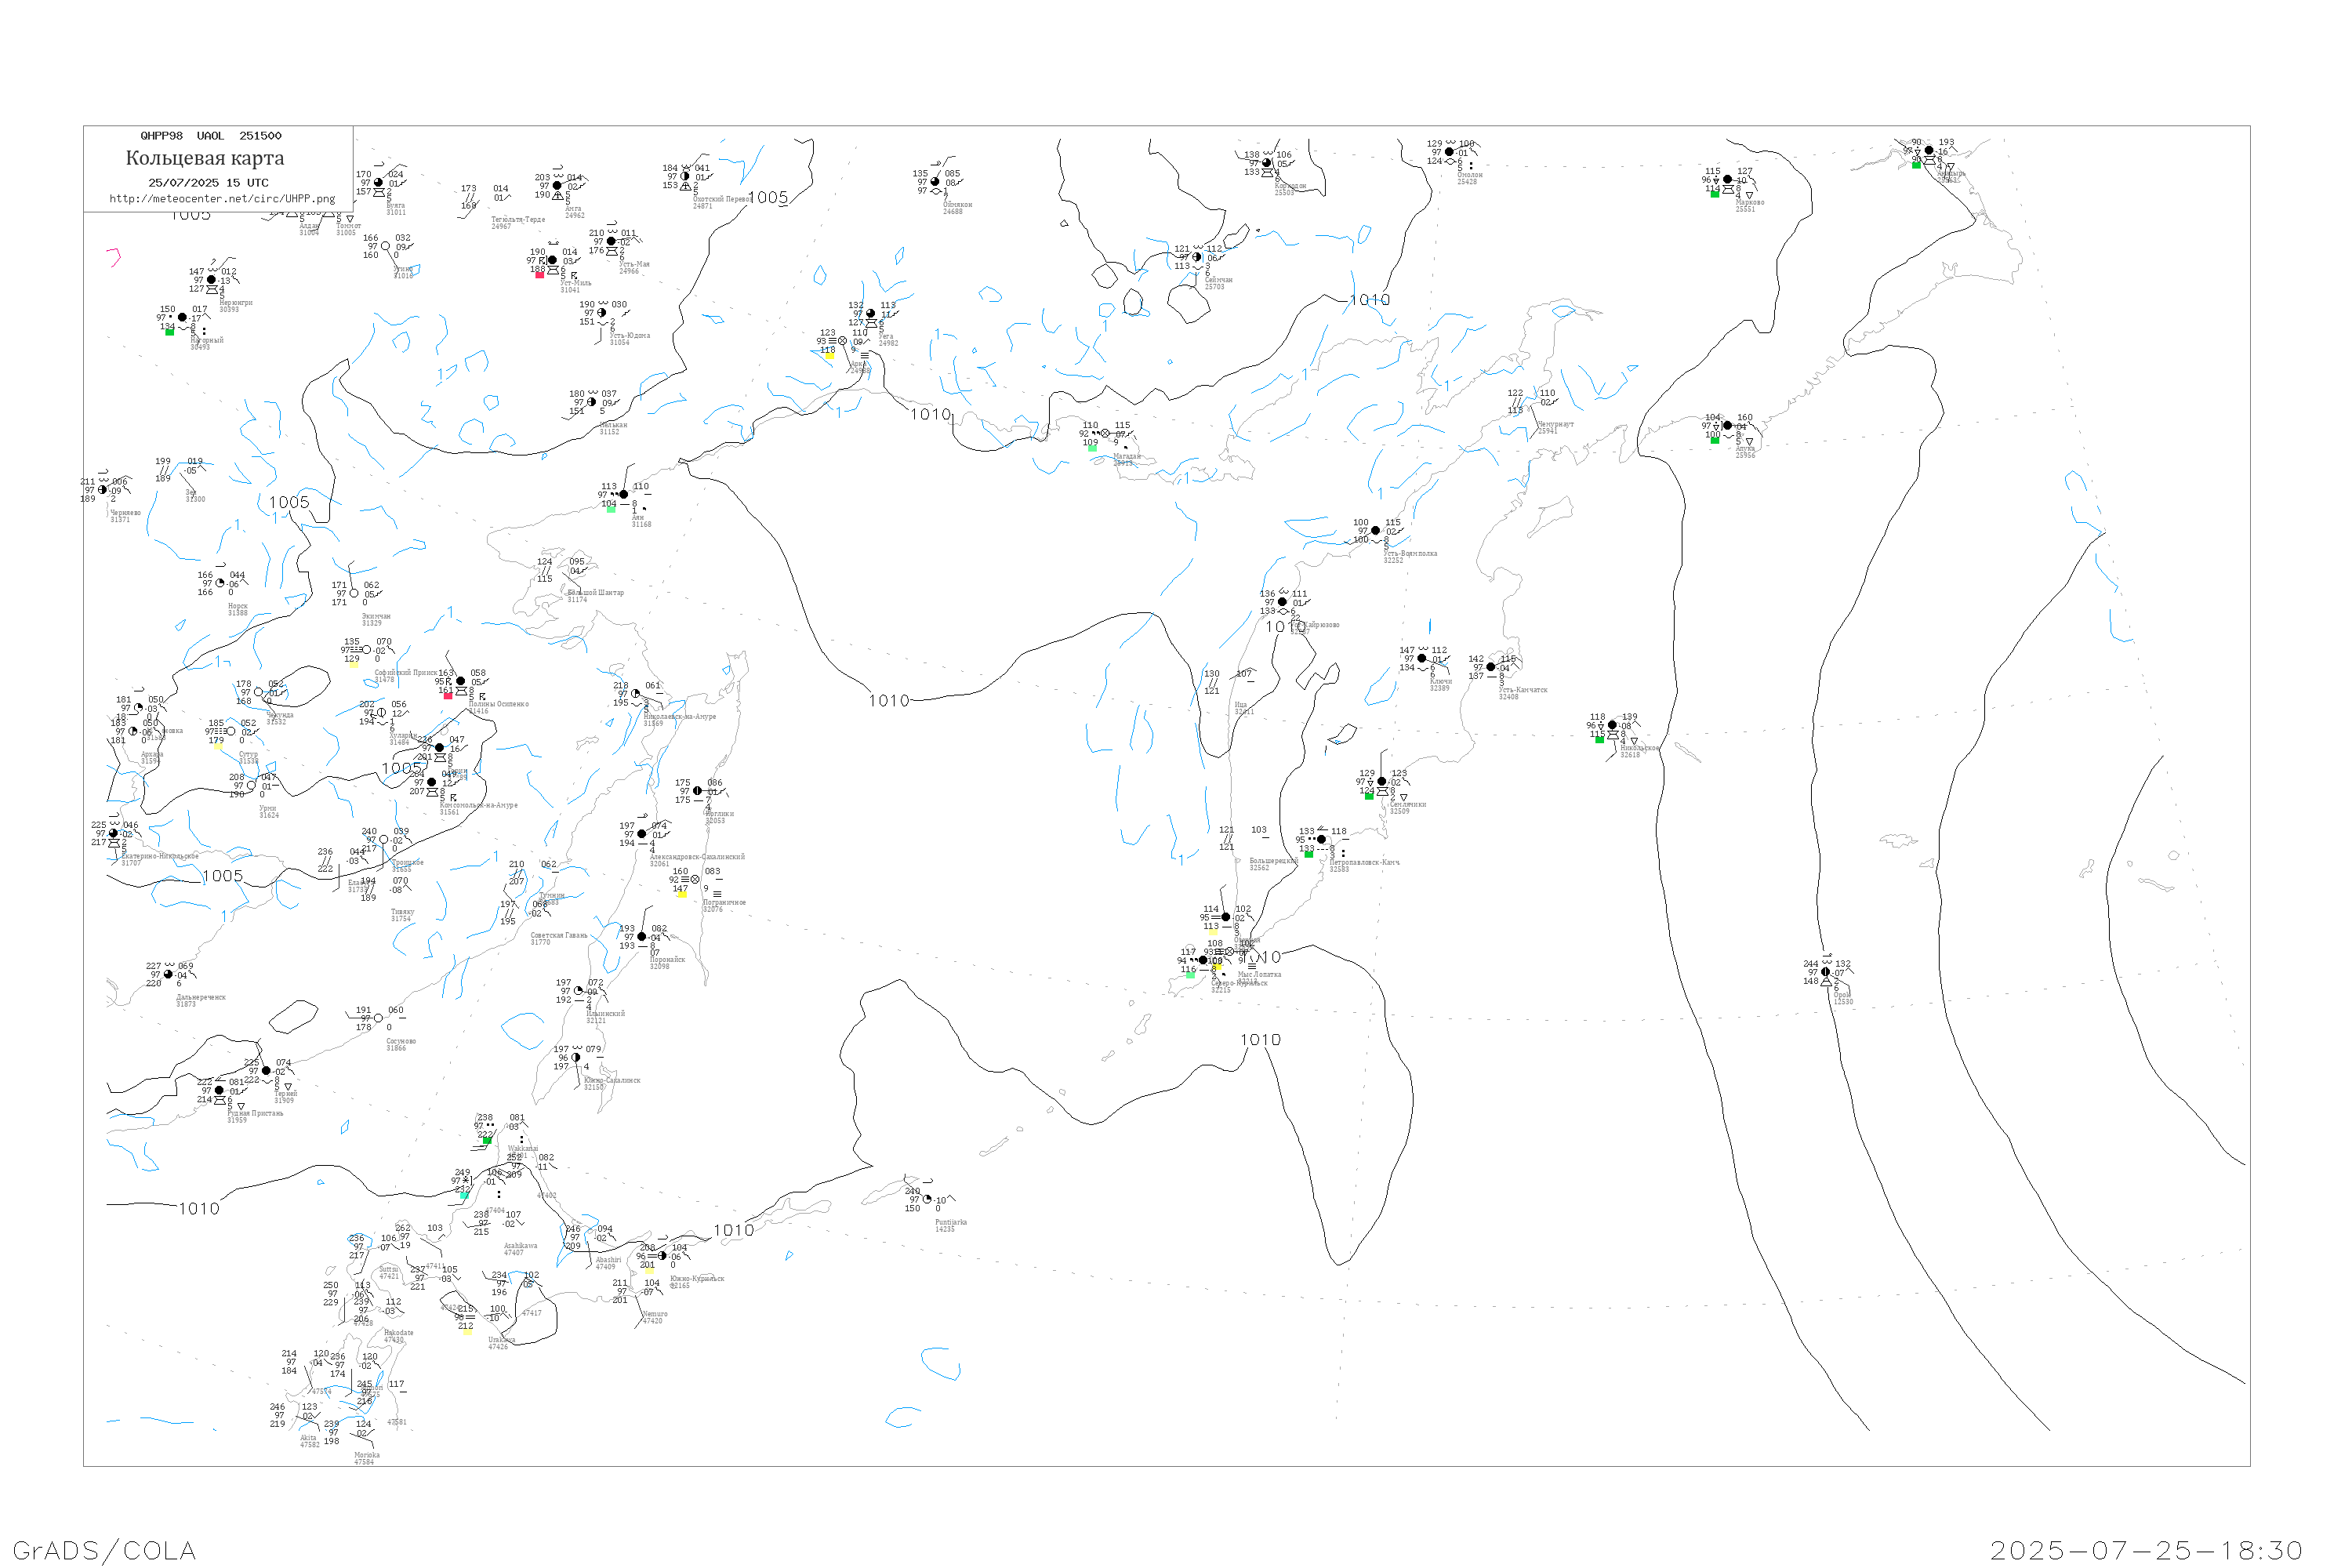2352x1568 pixels.
Task: Click the half-filled circle at Охотский Перевоз station
Action: click(x=685, y=177)
